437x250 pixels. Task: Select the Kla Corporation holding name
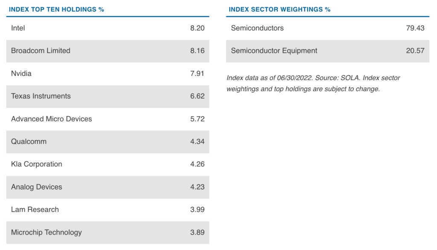click(37, 164)
